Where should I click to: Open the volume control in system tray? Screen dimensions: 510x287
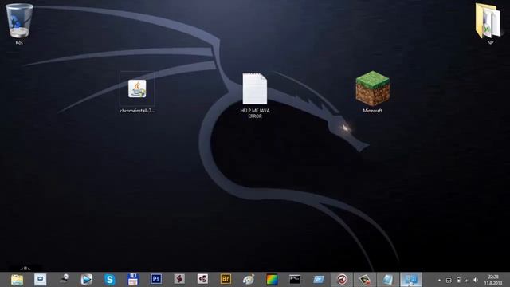tap(476, 280)
